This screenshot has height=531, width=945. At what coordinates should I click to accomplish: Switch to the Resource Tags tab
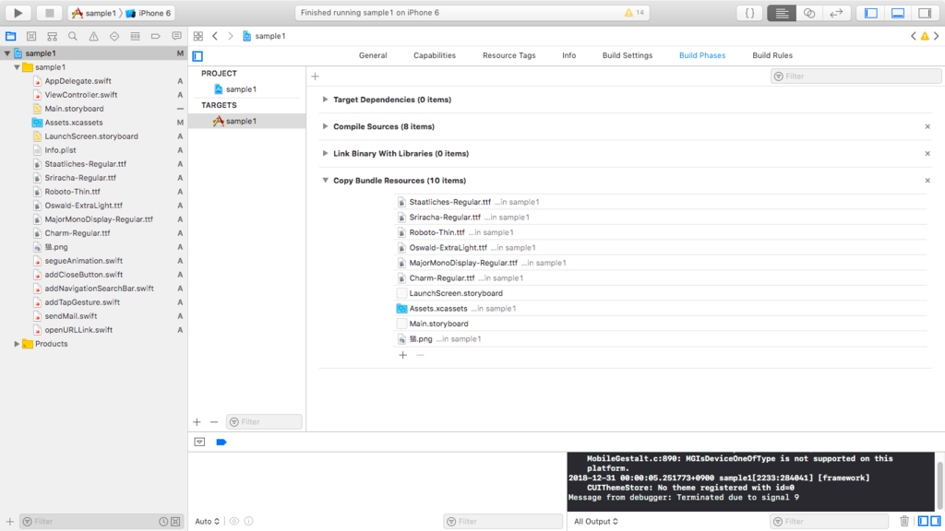pyautogui.click(x=509, y=55)
